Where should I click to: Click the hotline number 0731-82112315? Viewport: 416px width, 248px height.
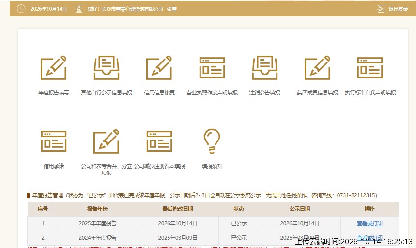(x=356, y=196)
